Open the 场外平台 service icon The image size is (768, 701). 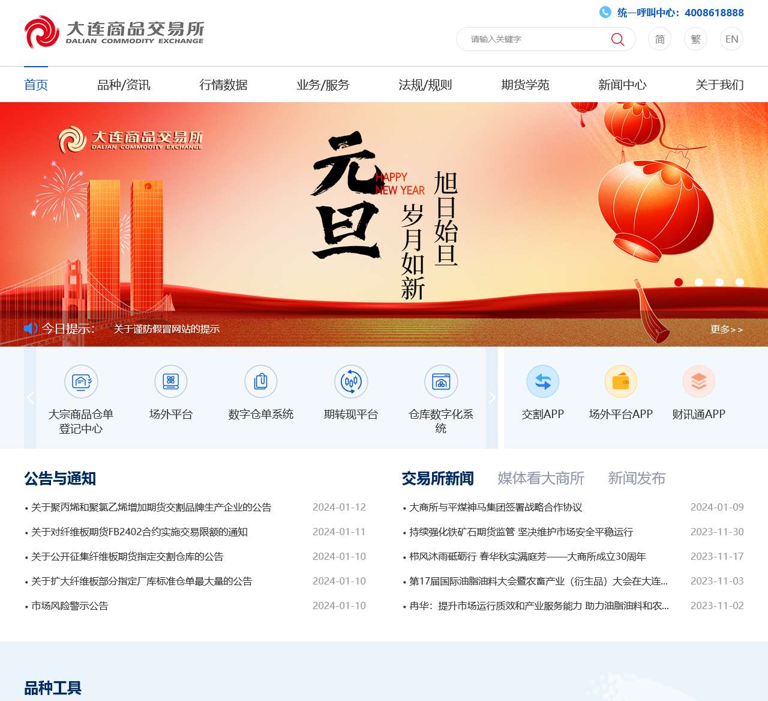pos(171,381)
